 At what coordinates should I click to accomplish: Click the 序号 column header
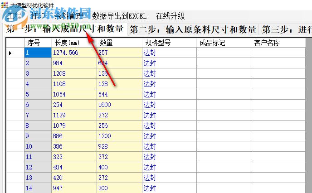[38, 43]
